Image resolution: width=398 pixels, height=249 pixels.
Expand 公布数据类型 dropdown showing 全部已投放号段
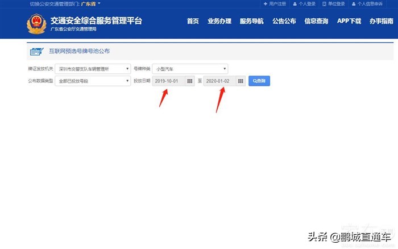93,81
